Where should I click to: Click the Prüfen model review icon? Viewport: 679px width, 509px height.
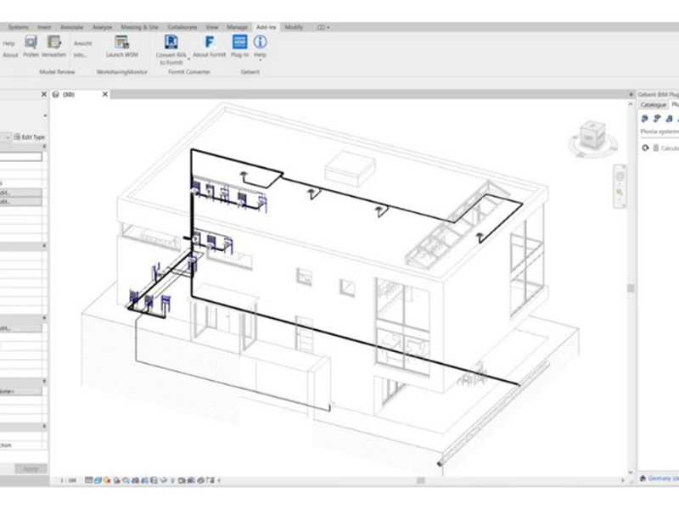pos(31,45)
